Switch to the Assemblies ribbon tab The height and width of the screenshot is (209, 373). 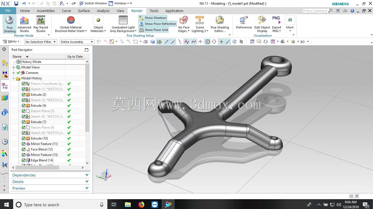point(46,11)
